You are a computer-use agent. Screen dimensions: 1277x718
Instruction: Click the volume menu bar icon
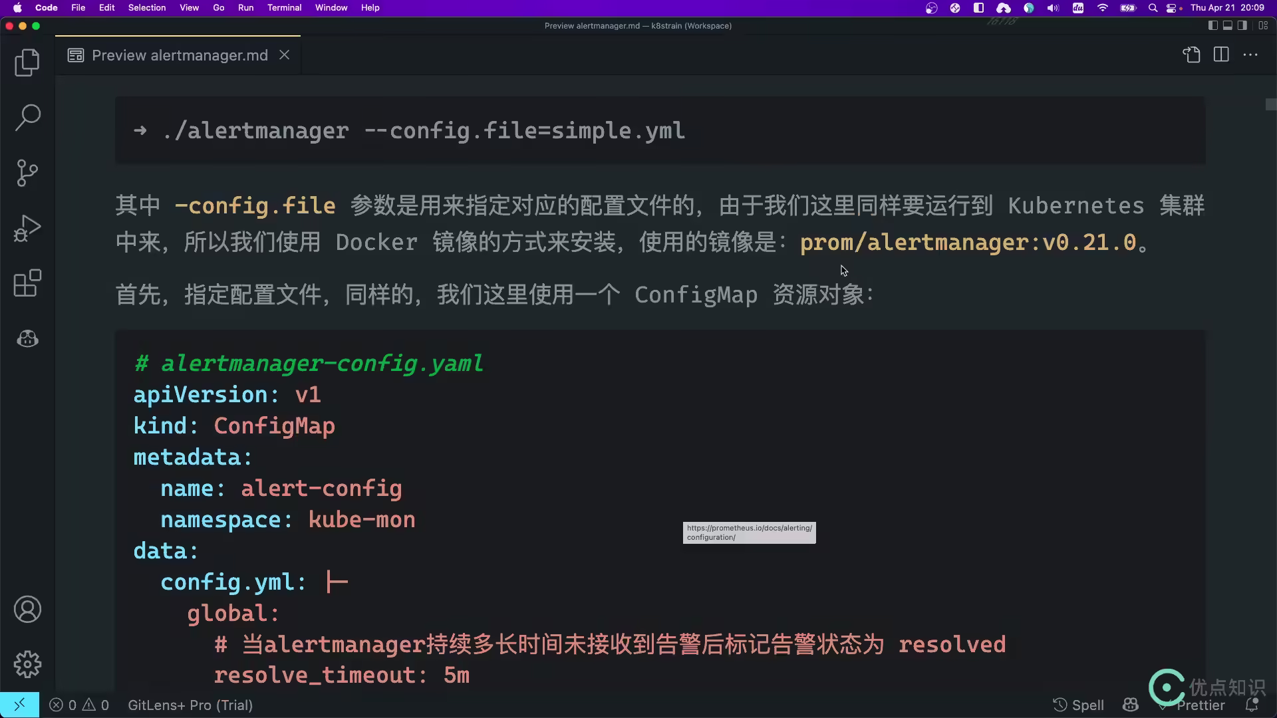[1053, 7]
